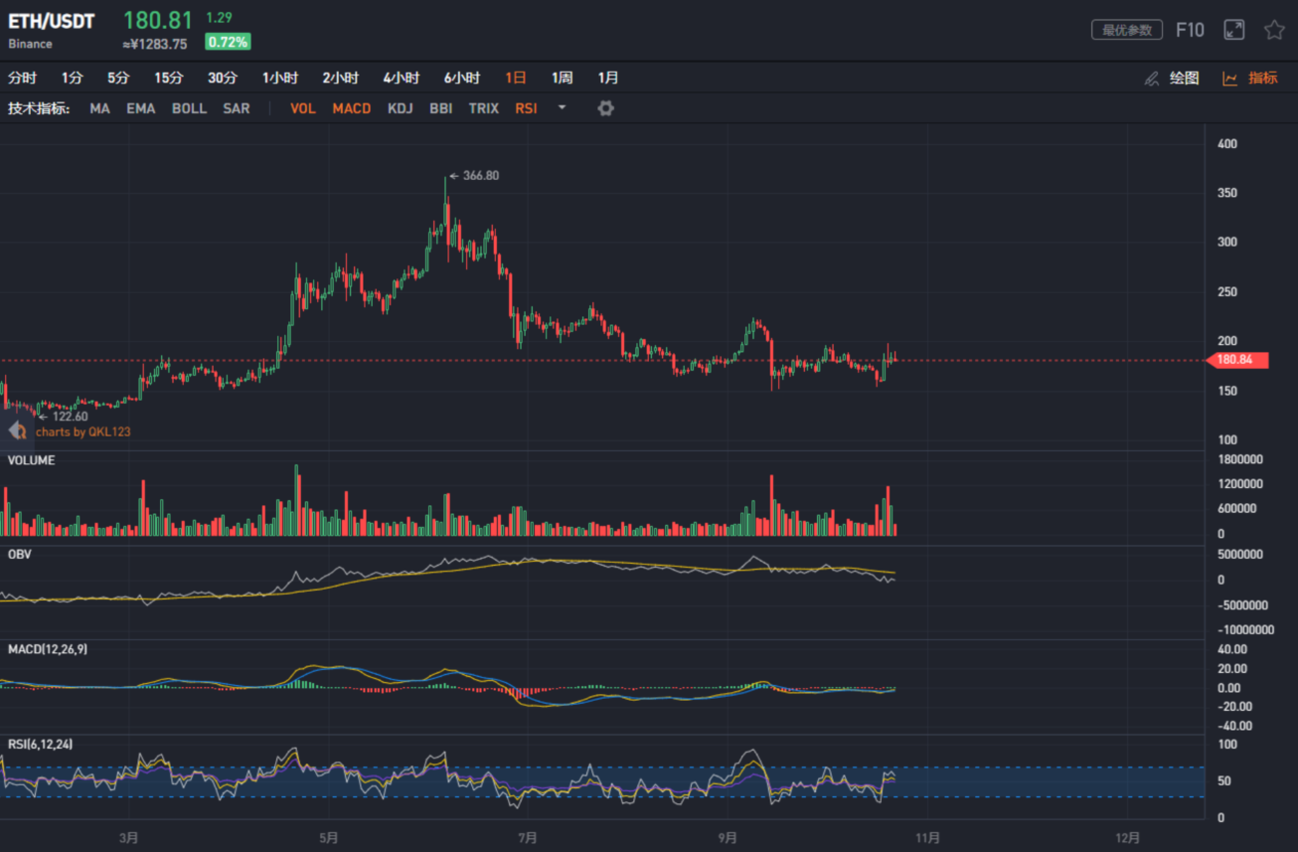Open the F10 info page
The height and width of the screenshot is (852, 1298).
point(1189,30)
